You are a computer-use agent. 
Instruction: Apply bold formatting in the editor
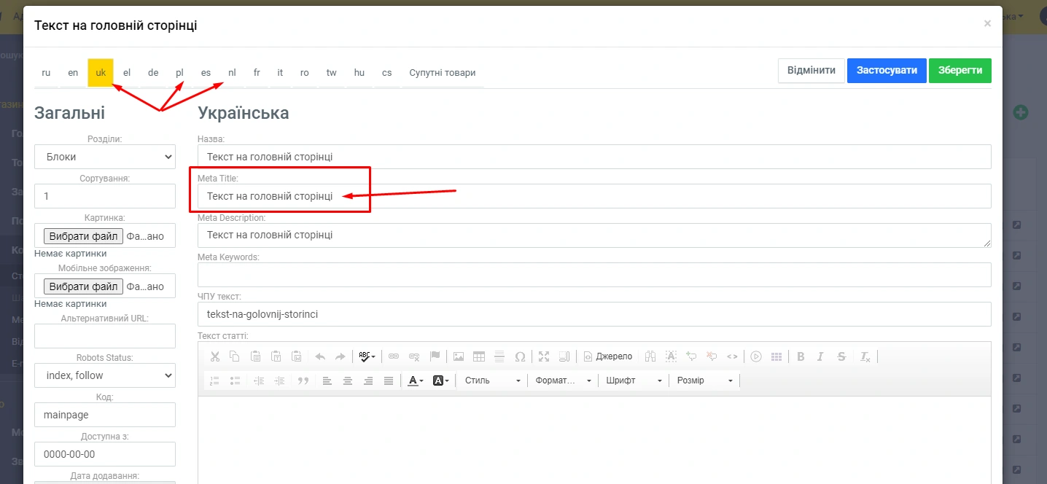(x=801, y=356)
